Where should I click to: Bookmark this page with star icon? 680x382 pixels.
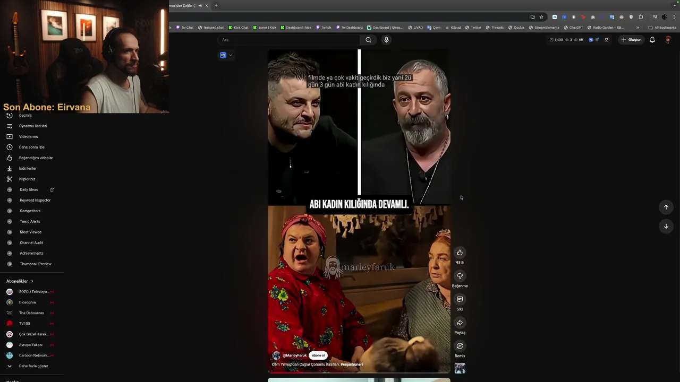pos(541,17)
